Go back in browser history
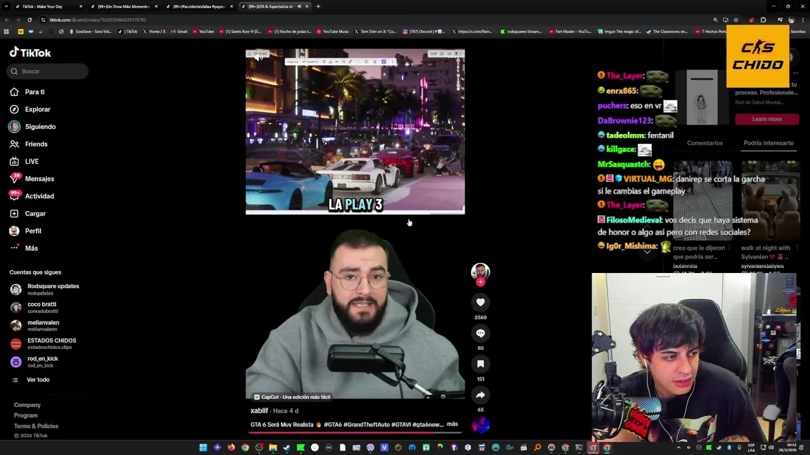810x455 pixels. (6, 20)
